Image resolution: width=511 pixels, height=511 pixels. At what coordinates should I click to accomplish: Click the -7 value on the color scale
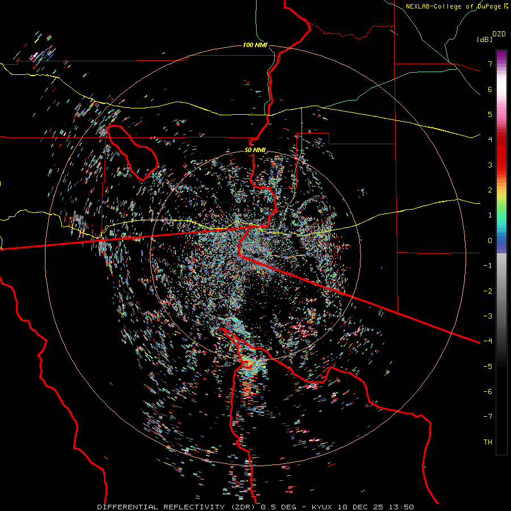[x=488, y=417]
